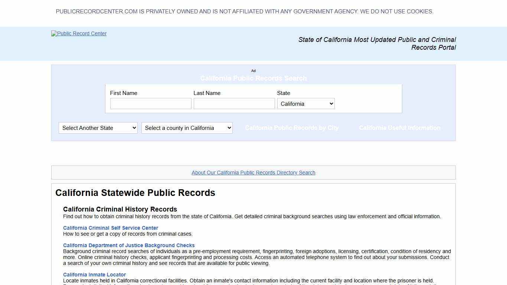The height and width of the screenshot is (285, 507).
Task: Select the California Statewide Public Records heading
Action: (x=135, y=193)
